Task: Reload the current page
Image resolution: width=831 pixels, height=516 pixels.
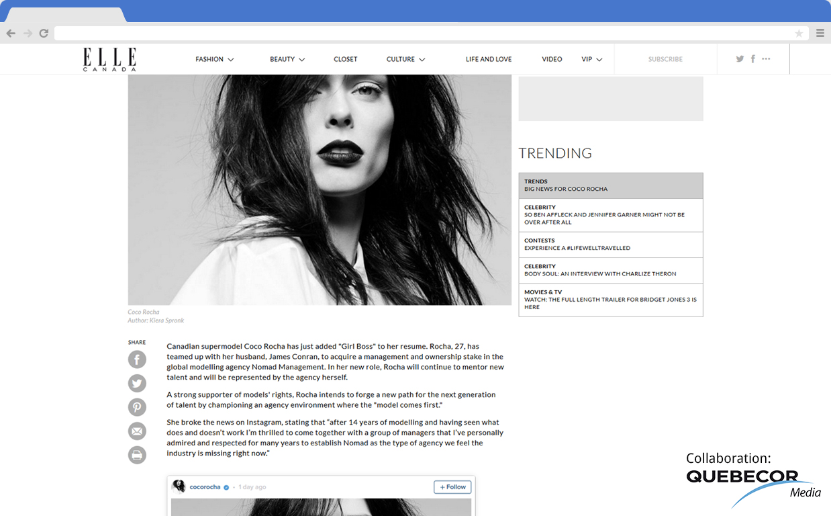Action: pyautogui.click(x=44, y=32)
